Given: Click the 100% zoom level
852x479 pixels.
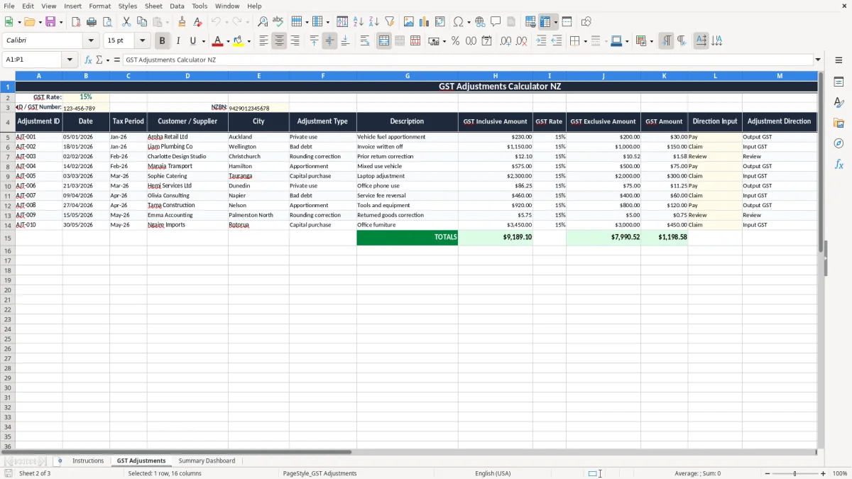Looking at the screenshot, I should 840,473.
